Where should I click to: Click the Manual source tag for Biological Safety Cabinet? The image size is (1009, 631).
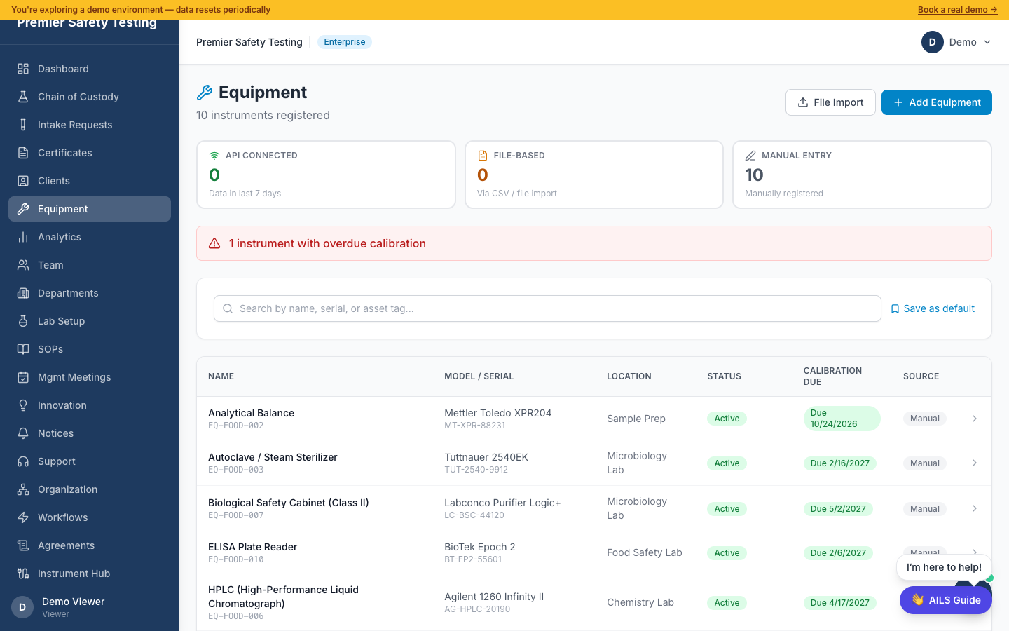pyautogui.click(x=924, y=509)
